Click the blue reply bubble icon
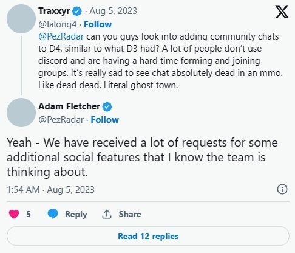This screenshot has height=253, width=295. click(53, 214)
